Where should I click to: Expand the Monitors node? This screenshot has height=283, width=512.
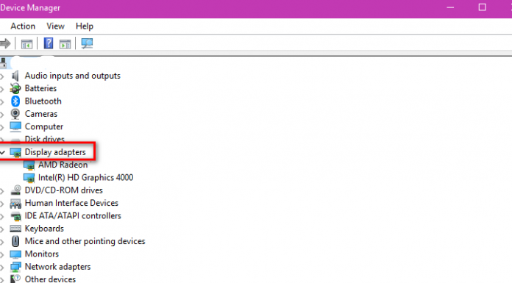(2, 254)
